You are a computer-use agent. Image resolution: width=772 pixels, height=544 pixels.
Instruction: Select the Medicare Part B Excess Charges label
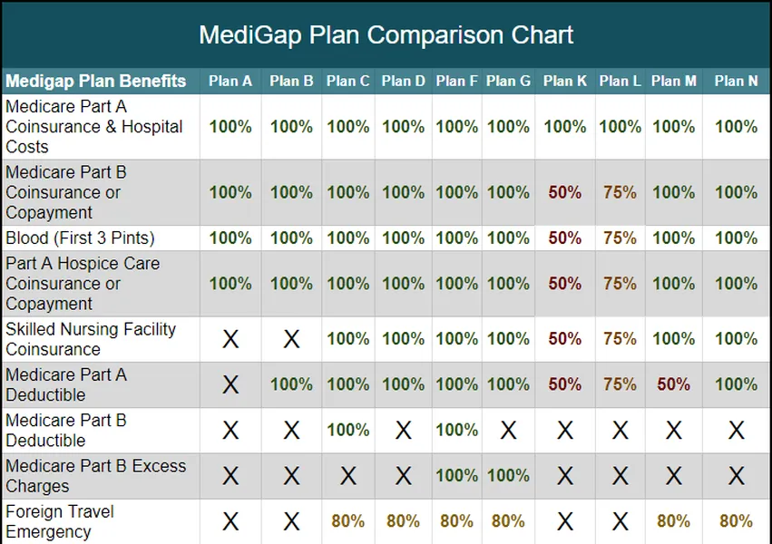tap(95, 475)
